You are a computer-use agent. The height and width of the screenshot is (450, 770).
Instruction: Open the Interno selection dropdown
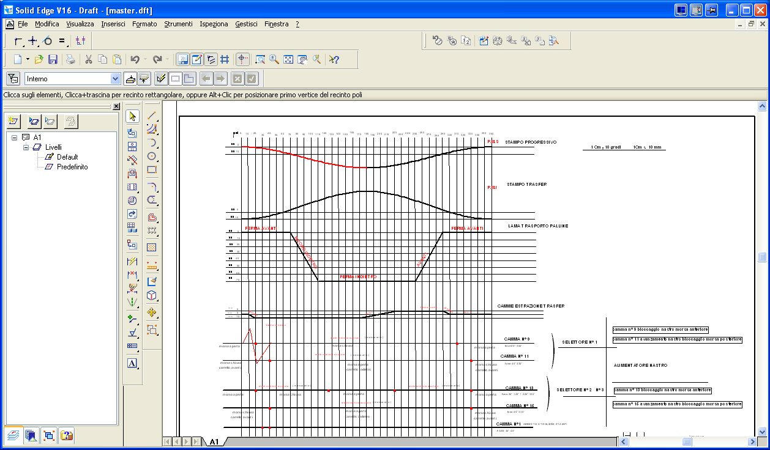tap(116, 78)
